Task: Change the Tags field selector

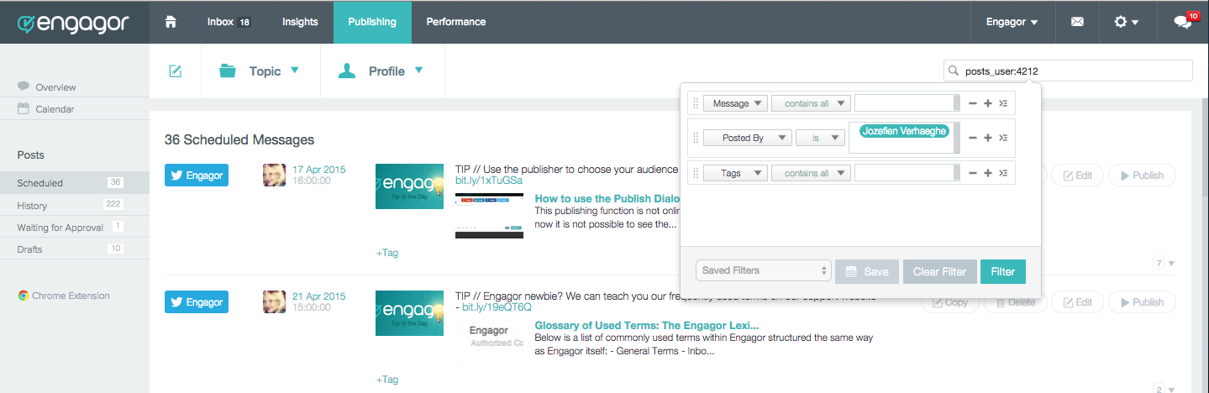Action: [735, 173]
